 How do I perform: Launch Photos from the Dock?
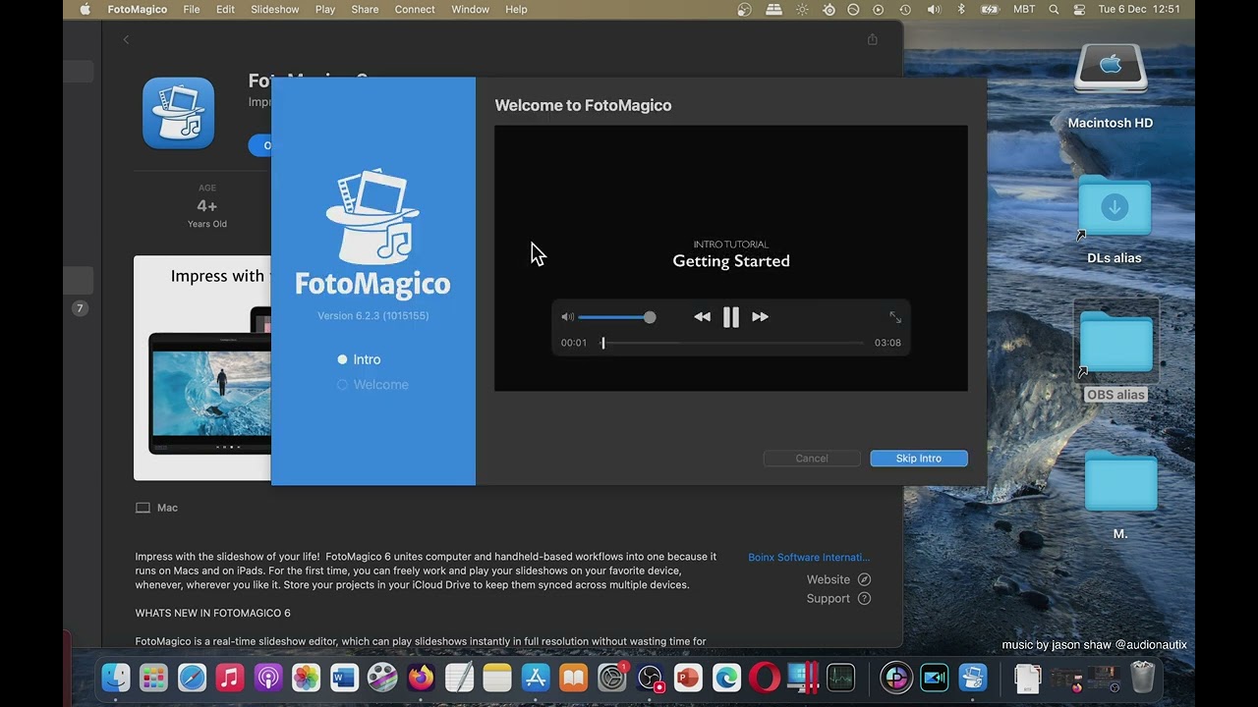pyautogui.click(x=306, y=678)
